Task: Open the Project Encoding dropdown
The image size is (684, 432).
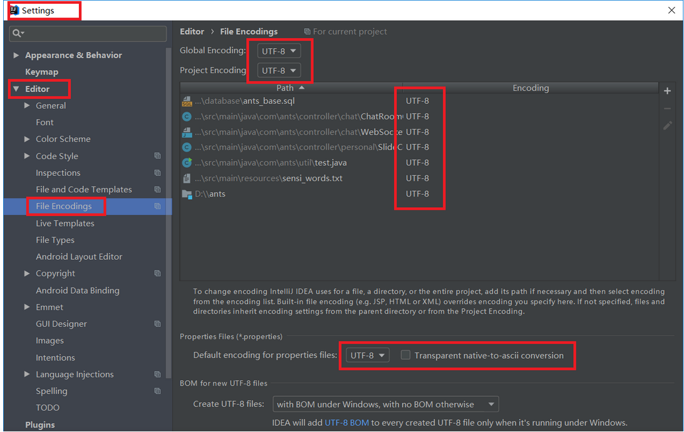Action: click(x=279, y=71)
